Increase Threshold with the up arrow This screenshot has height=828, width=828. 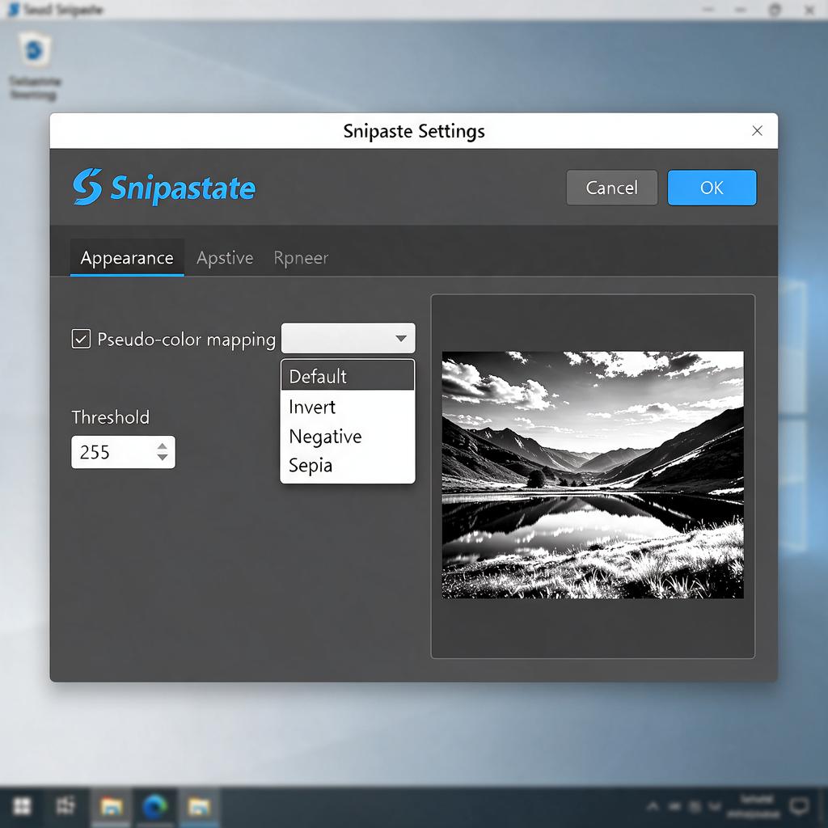[162, 446]
